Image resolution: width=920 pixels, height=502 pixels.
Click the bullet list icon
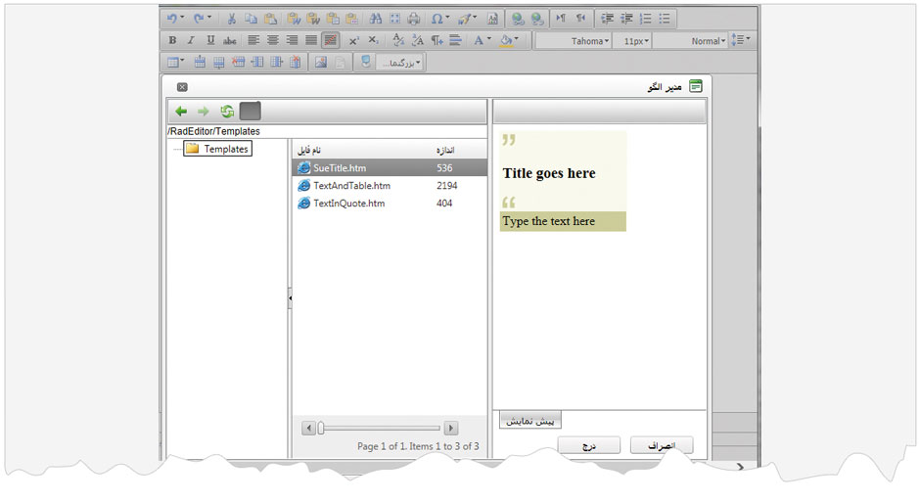coord(665,19)
